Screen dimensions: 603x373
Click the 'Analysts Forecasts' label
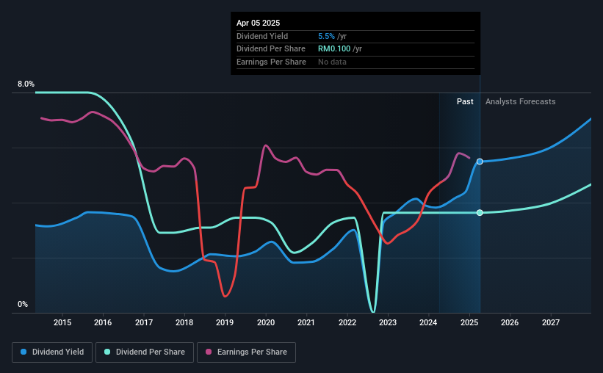coord(520,101)
